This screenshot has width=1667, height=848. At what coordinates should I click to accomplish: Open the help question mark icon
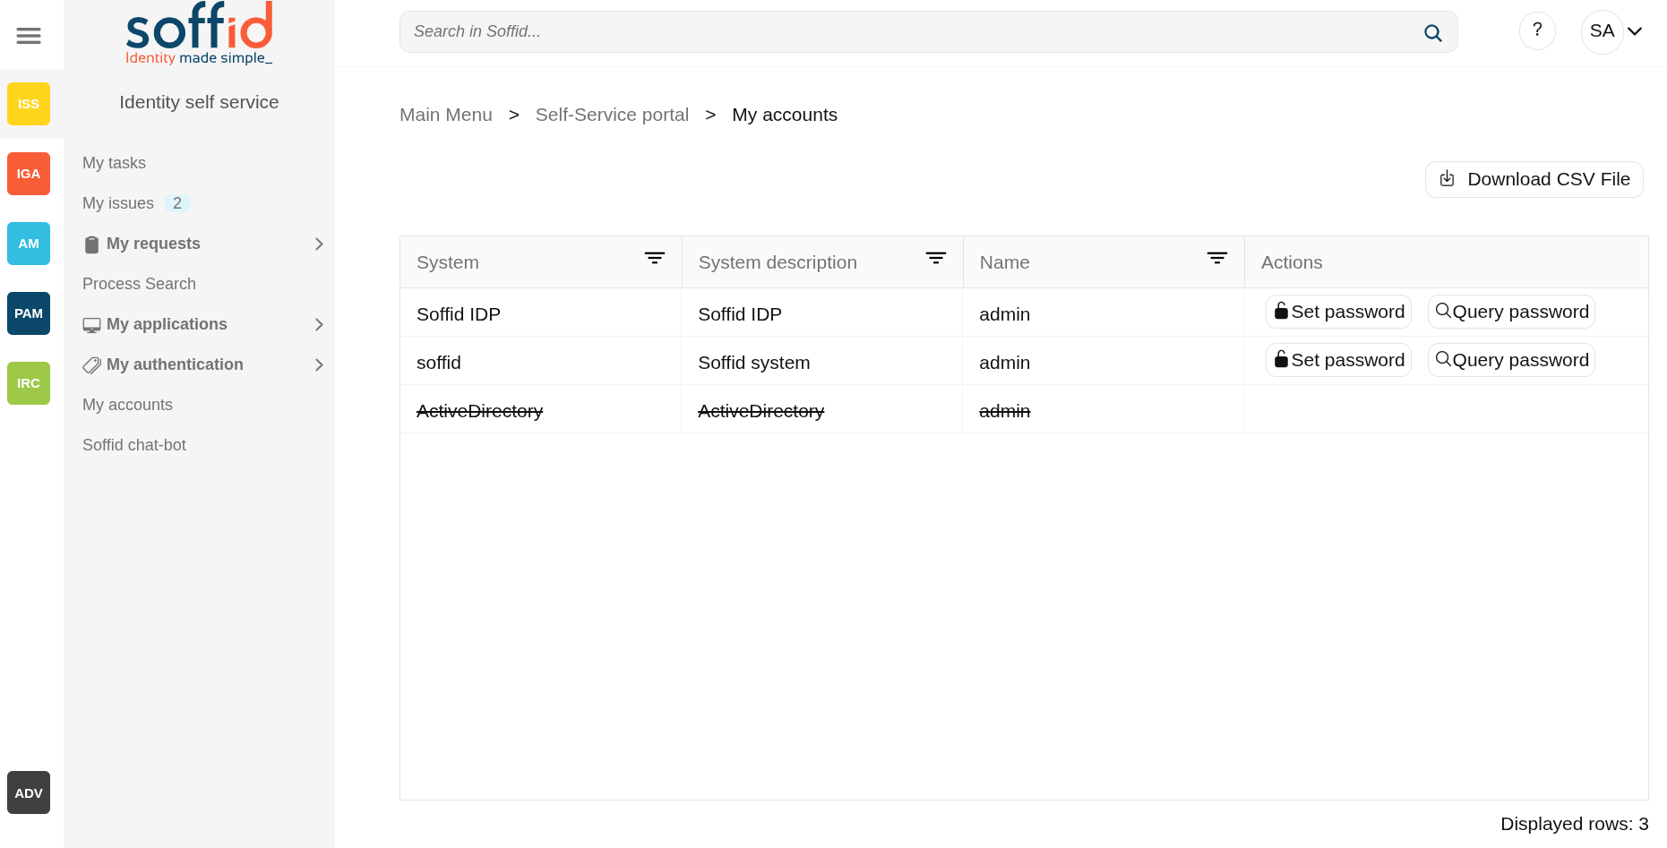(1537, 31)
